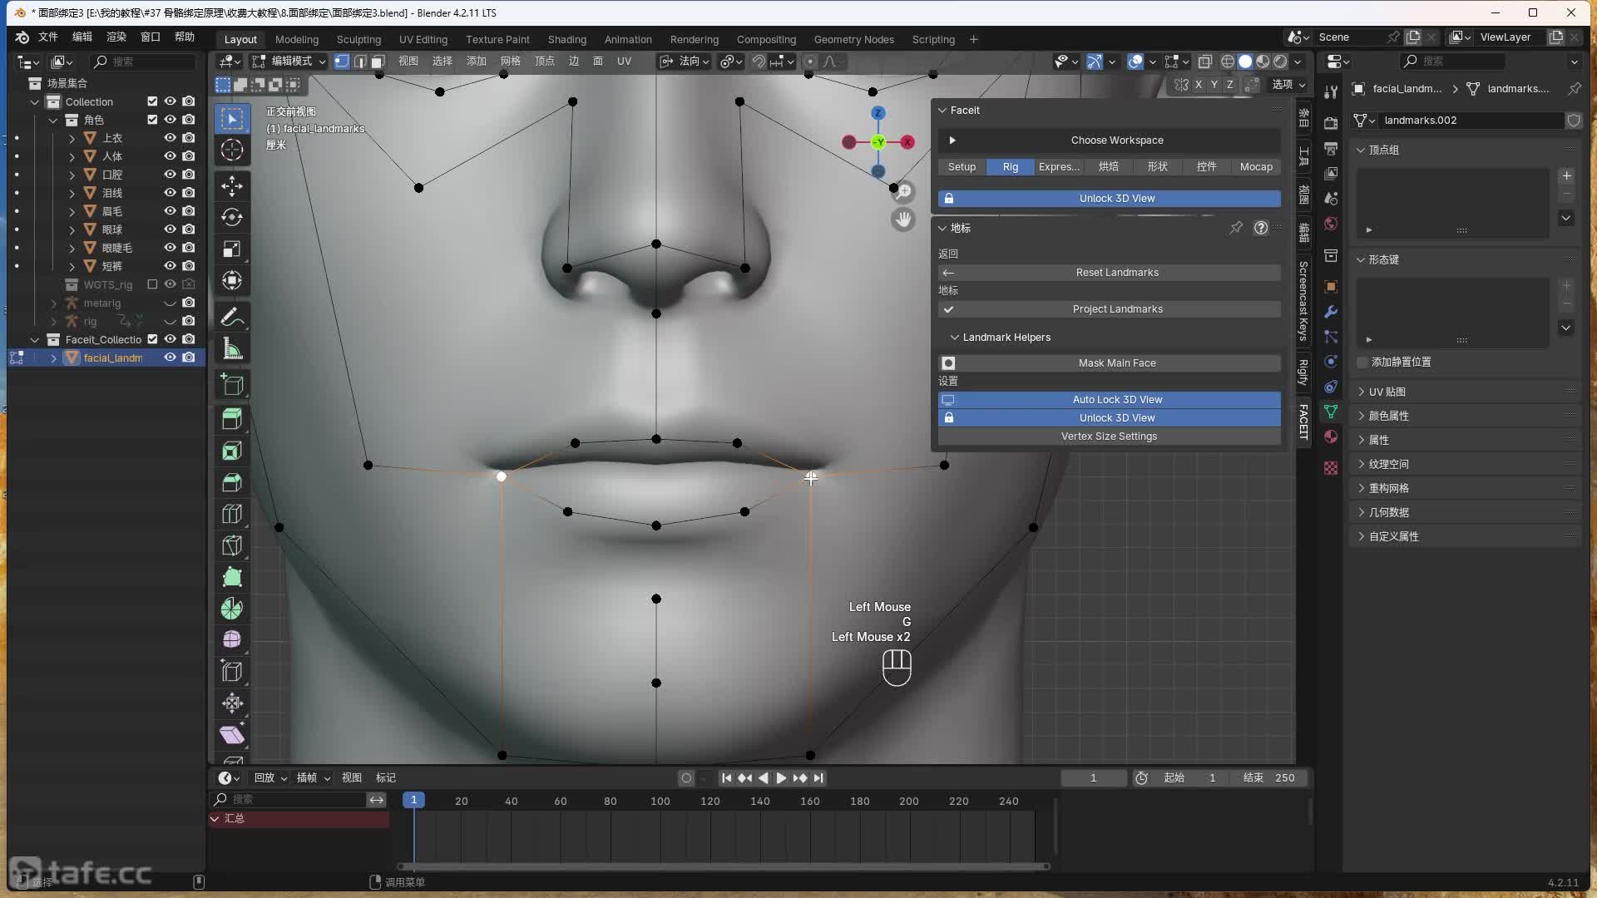Select the Knife tool
Screen dimensions: 1597x898
(232, 545)
